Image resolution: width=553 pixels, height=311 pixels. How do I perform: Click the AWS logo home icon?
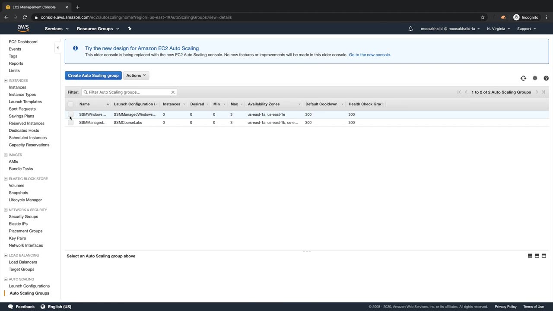coord(23,29)
